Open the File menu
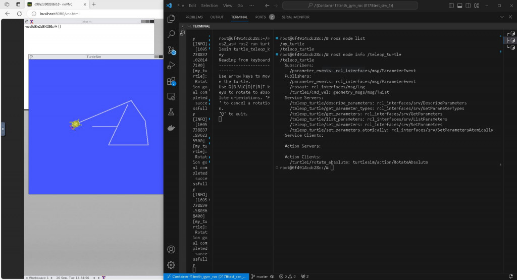This screenshot has width=517, height=280. coord(181,5)
